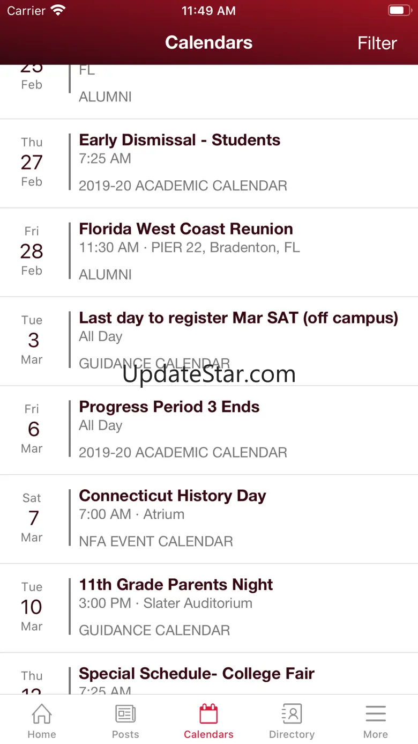Screen dimensions: 418x744
Task: Tap the Tue 3 Mar date block
Action: pyautogui.click(x=32, y=340)
